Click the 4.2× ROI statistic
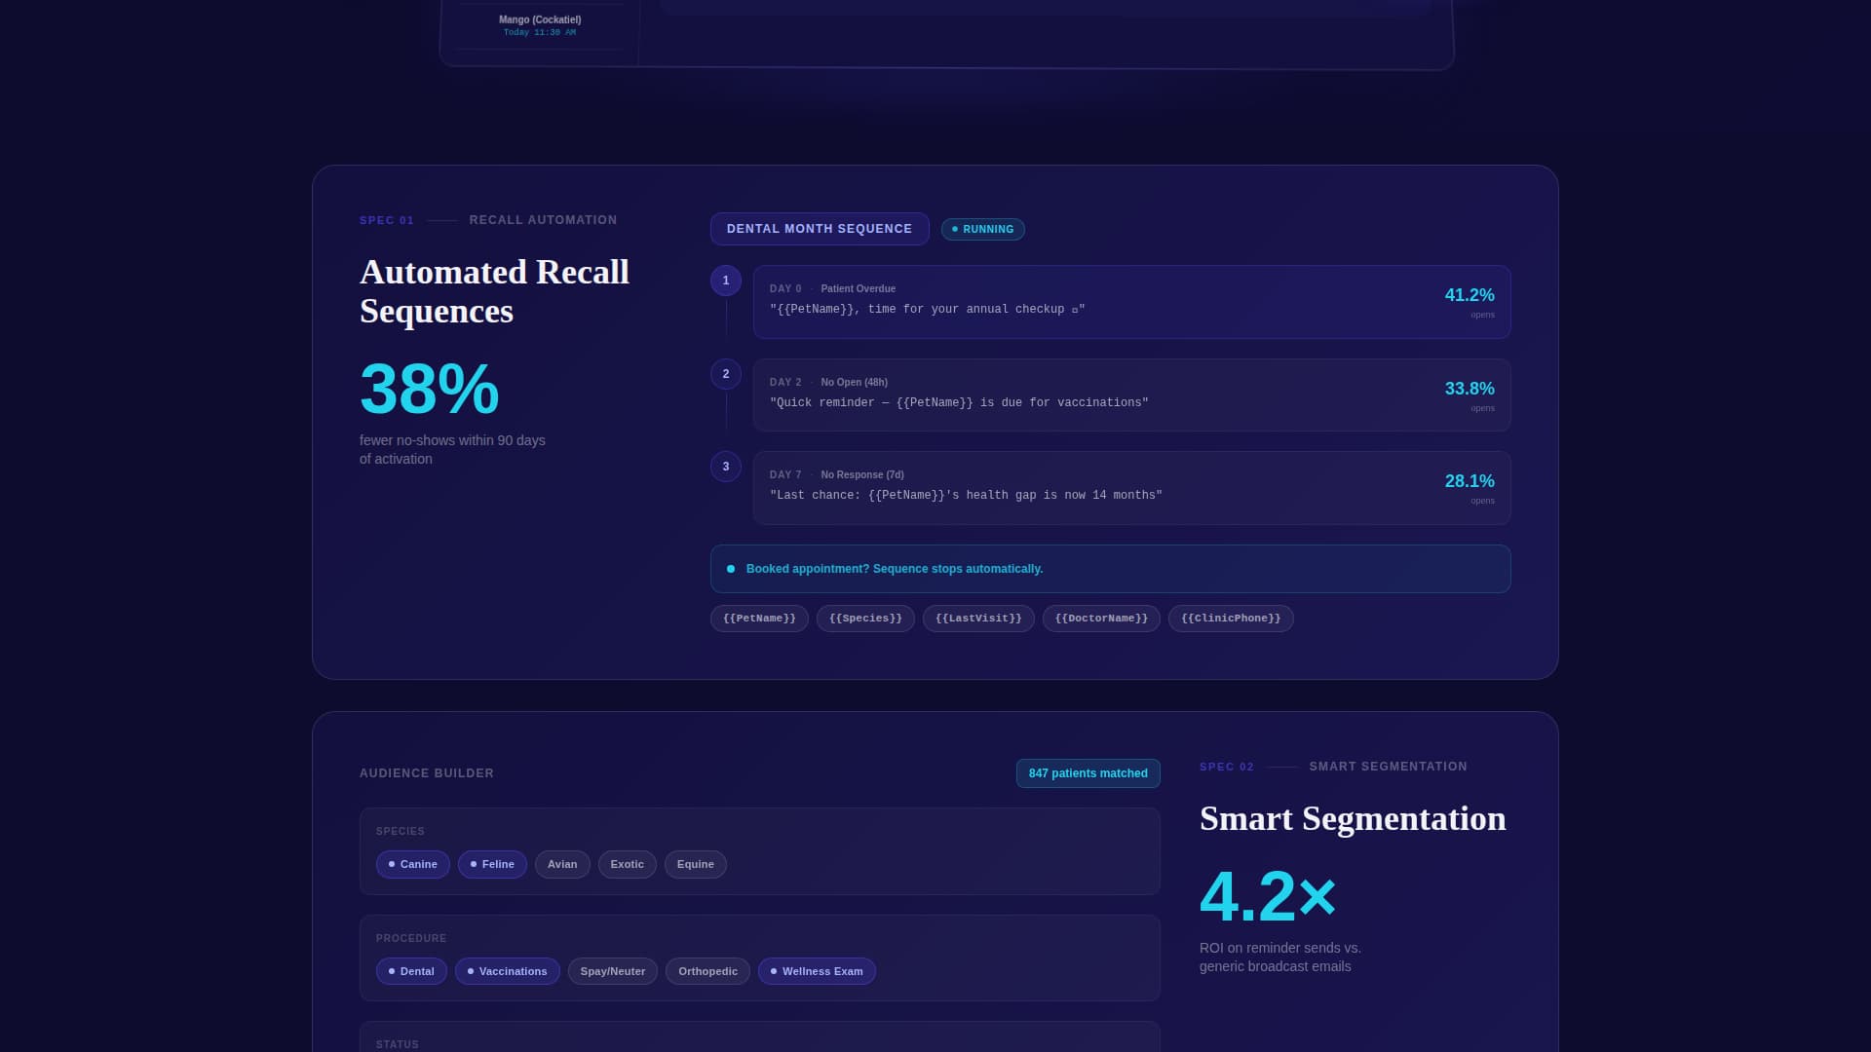1871x1052 pixels. pos(1268,896)
